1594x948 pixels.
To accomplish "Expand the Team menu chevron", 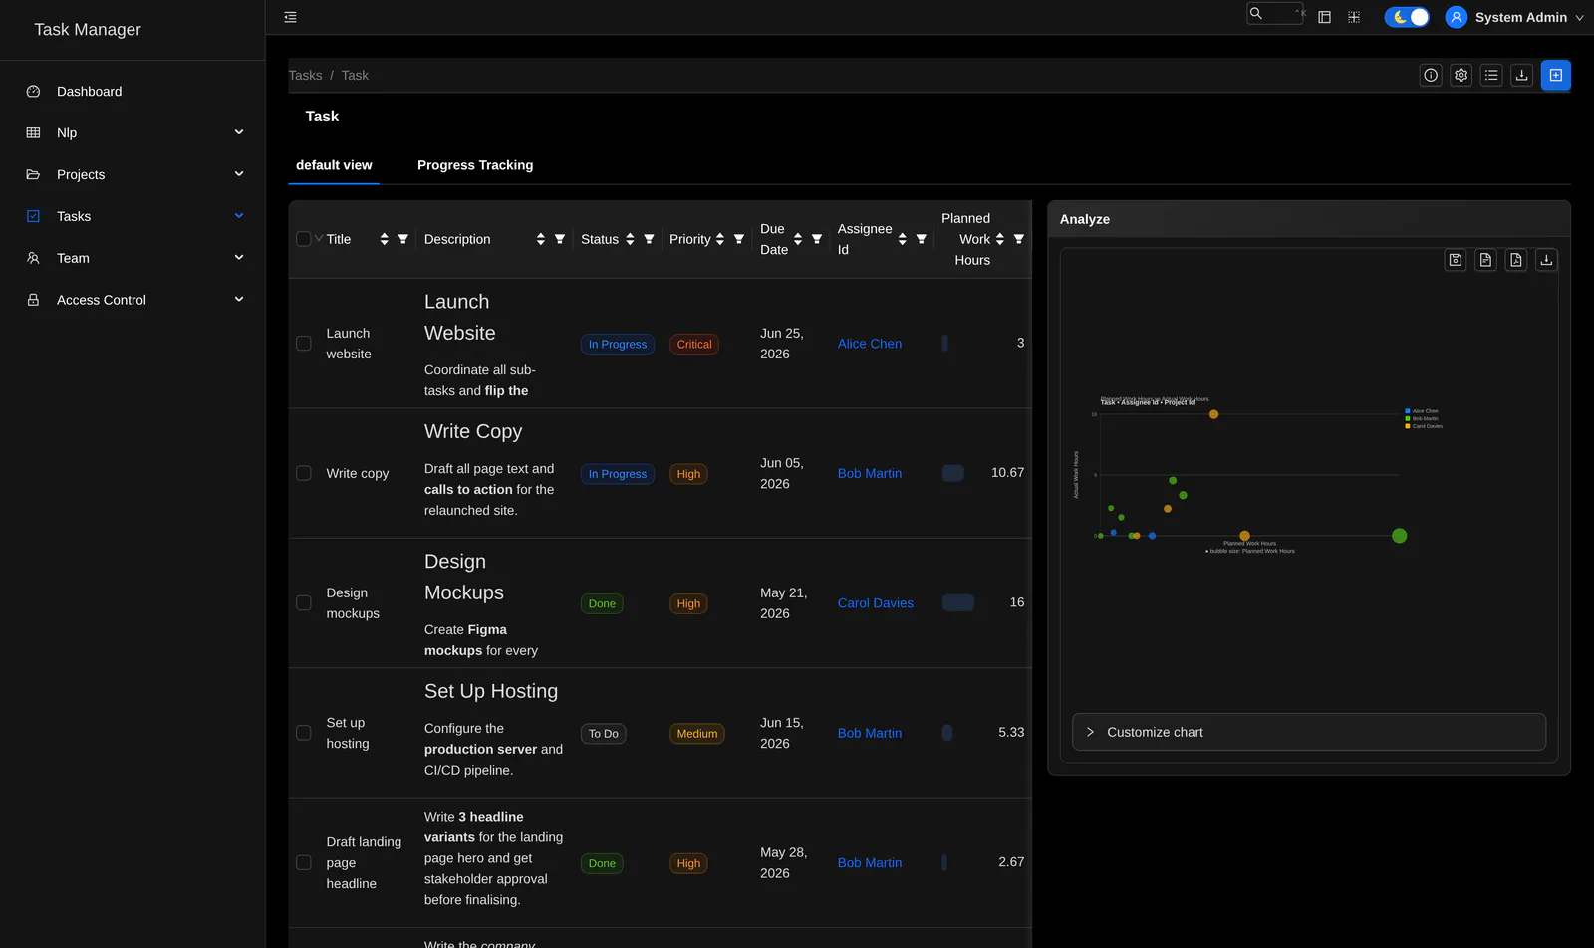I will click(x=239, y=258).
